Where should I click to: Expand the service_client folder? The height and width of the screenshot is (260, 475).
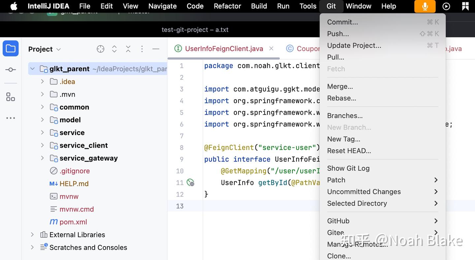point(42,145)
